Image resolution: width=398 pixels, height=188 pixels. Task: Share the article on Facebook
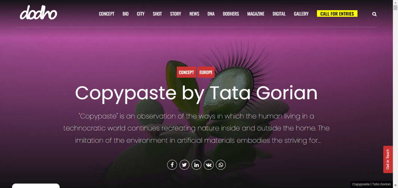(x=172, y=165)
